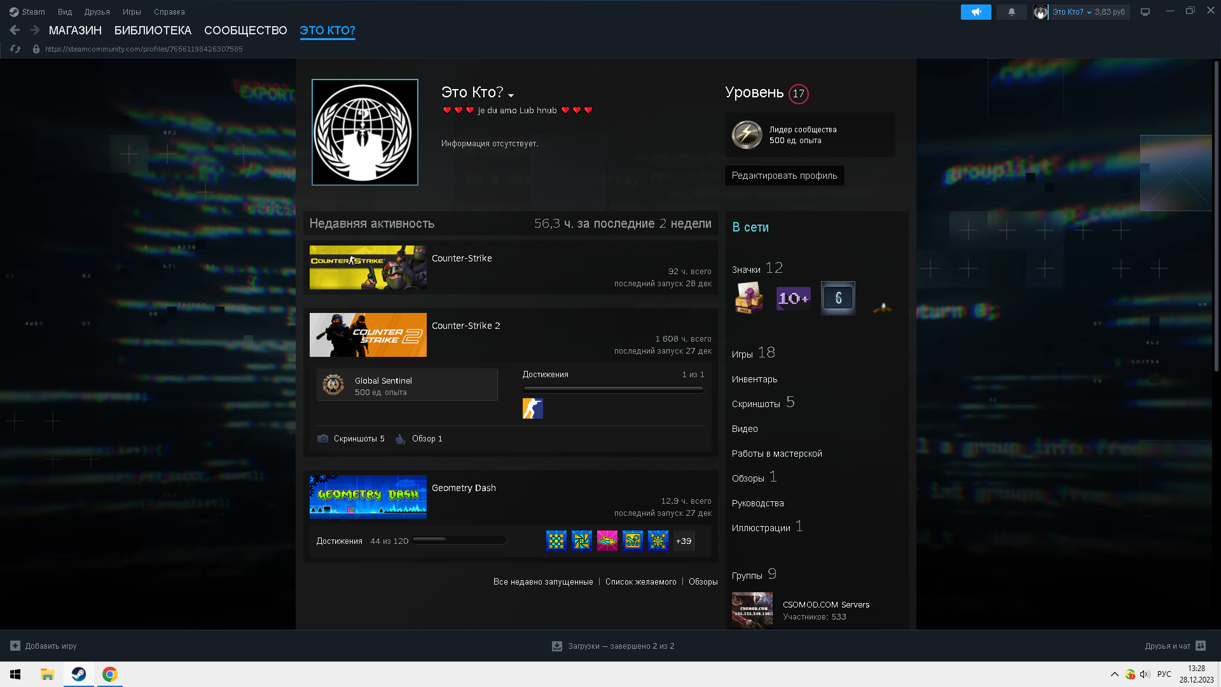Open the Big Picture mode monitor icon
The image size is (1221, 687).
point(1145,12)
